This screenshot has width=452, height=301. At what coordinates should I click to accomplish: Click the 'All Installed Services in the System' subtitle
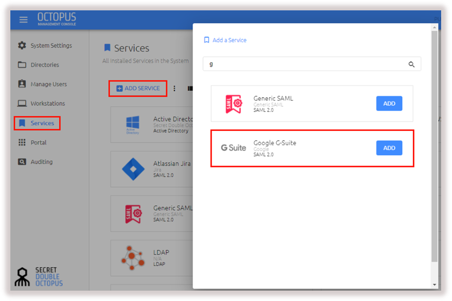(145, 61)
